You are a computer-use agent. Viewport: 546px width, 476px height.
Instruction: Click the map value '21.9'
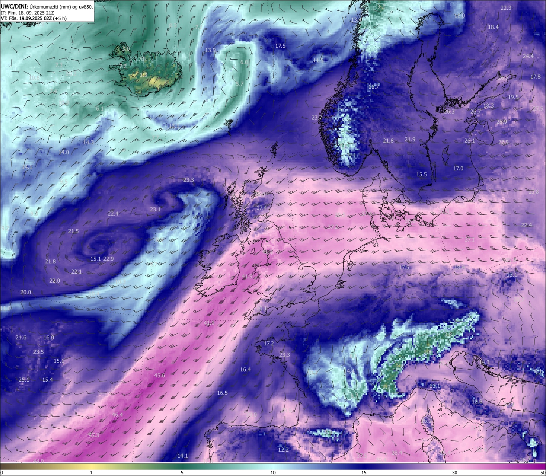tap(410, 139)
